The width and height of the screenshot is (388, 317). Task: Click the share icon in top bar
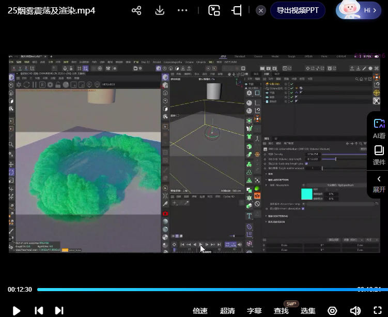coord(136,10)
